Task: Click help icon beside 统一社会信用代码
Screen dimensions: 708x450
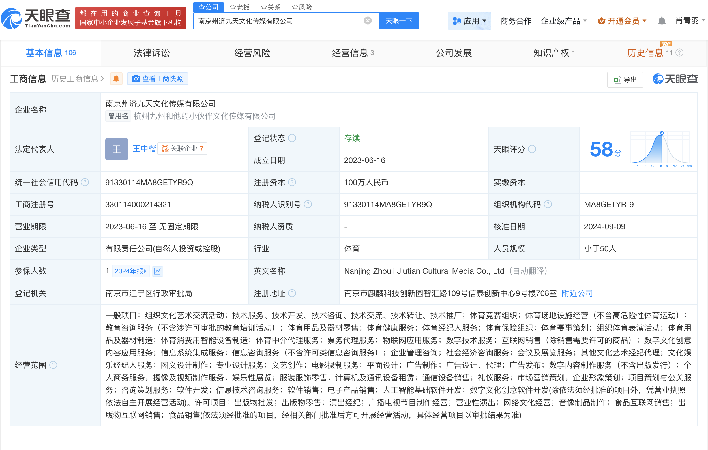Action: [x=85, y=182]
